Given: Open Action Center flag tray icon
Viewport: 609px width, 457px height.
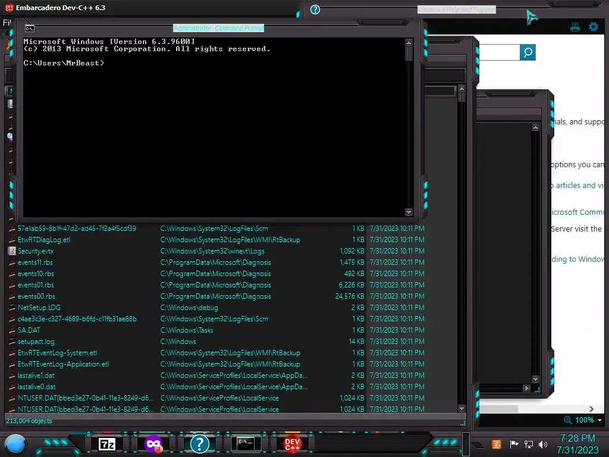Looking at the screenshot, I should click(514, 444).
